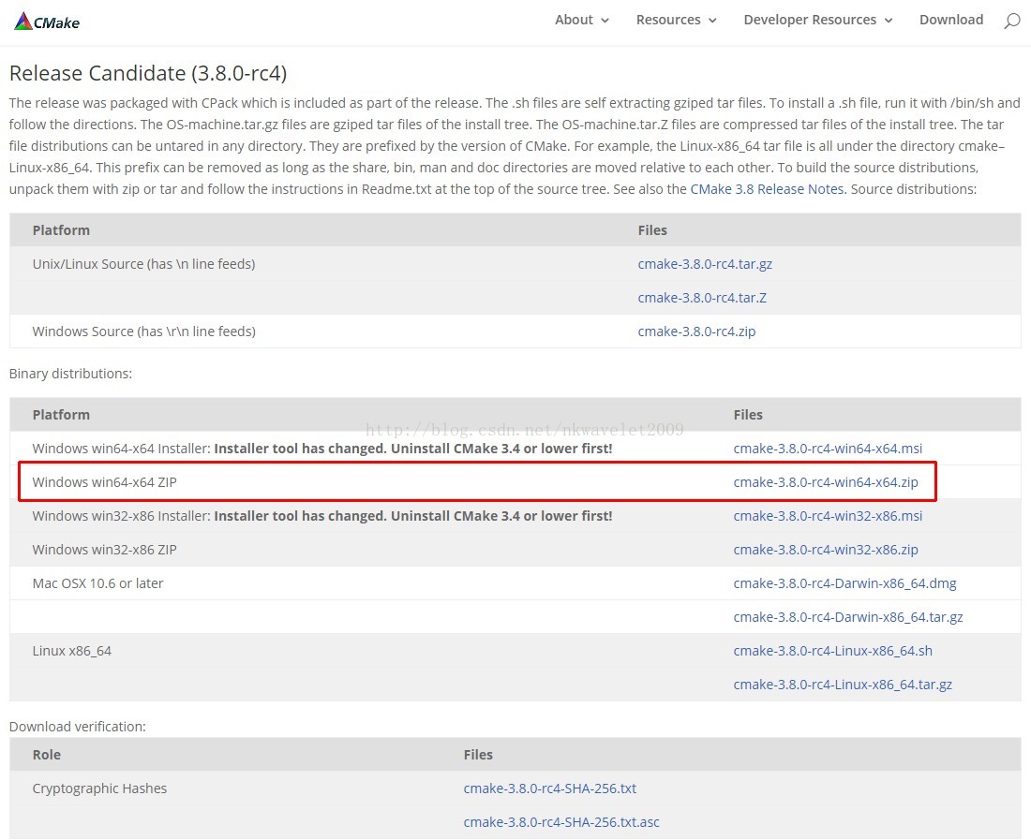Download cmake-3.8.0-rc4-win64-x64.msi installer

[828, 449]
